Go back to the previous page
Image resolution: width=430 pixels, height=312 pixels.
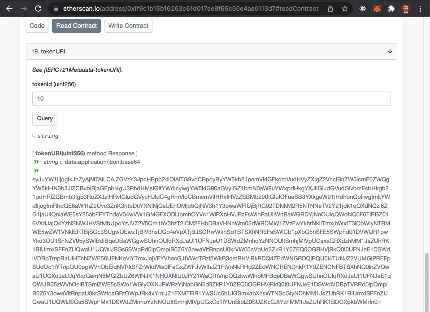coord(9,9)
